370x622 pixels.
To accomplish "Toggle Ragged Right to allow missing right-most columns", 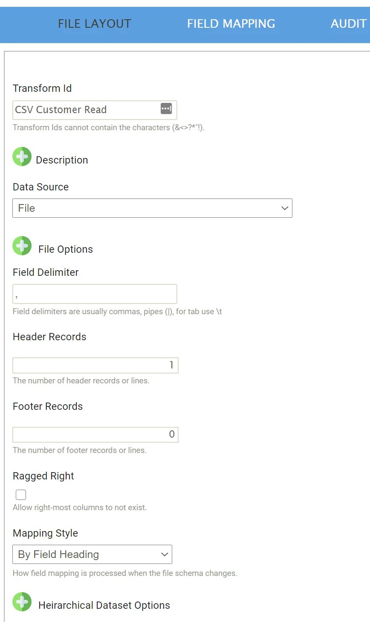I will (20, 494).
